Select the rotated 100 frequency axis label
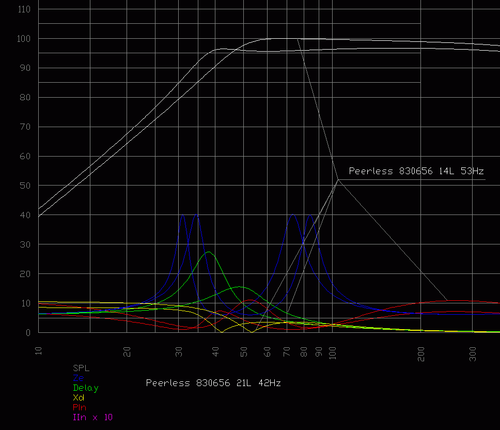500x430 pixels. [333, 353]
